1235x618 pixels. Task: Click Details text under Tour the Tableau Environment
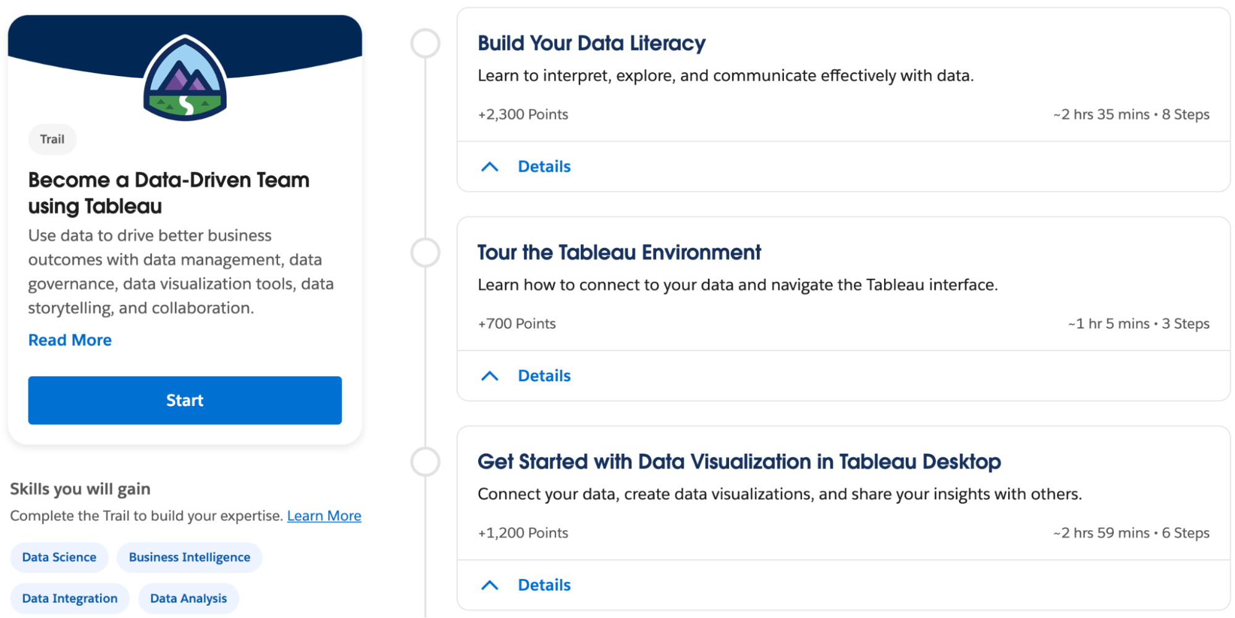tap(544, 376)
